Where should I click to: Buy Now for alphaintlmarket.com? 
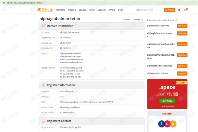click(x=182, y=26)
